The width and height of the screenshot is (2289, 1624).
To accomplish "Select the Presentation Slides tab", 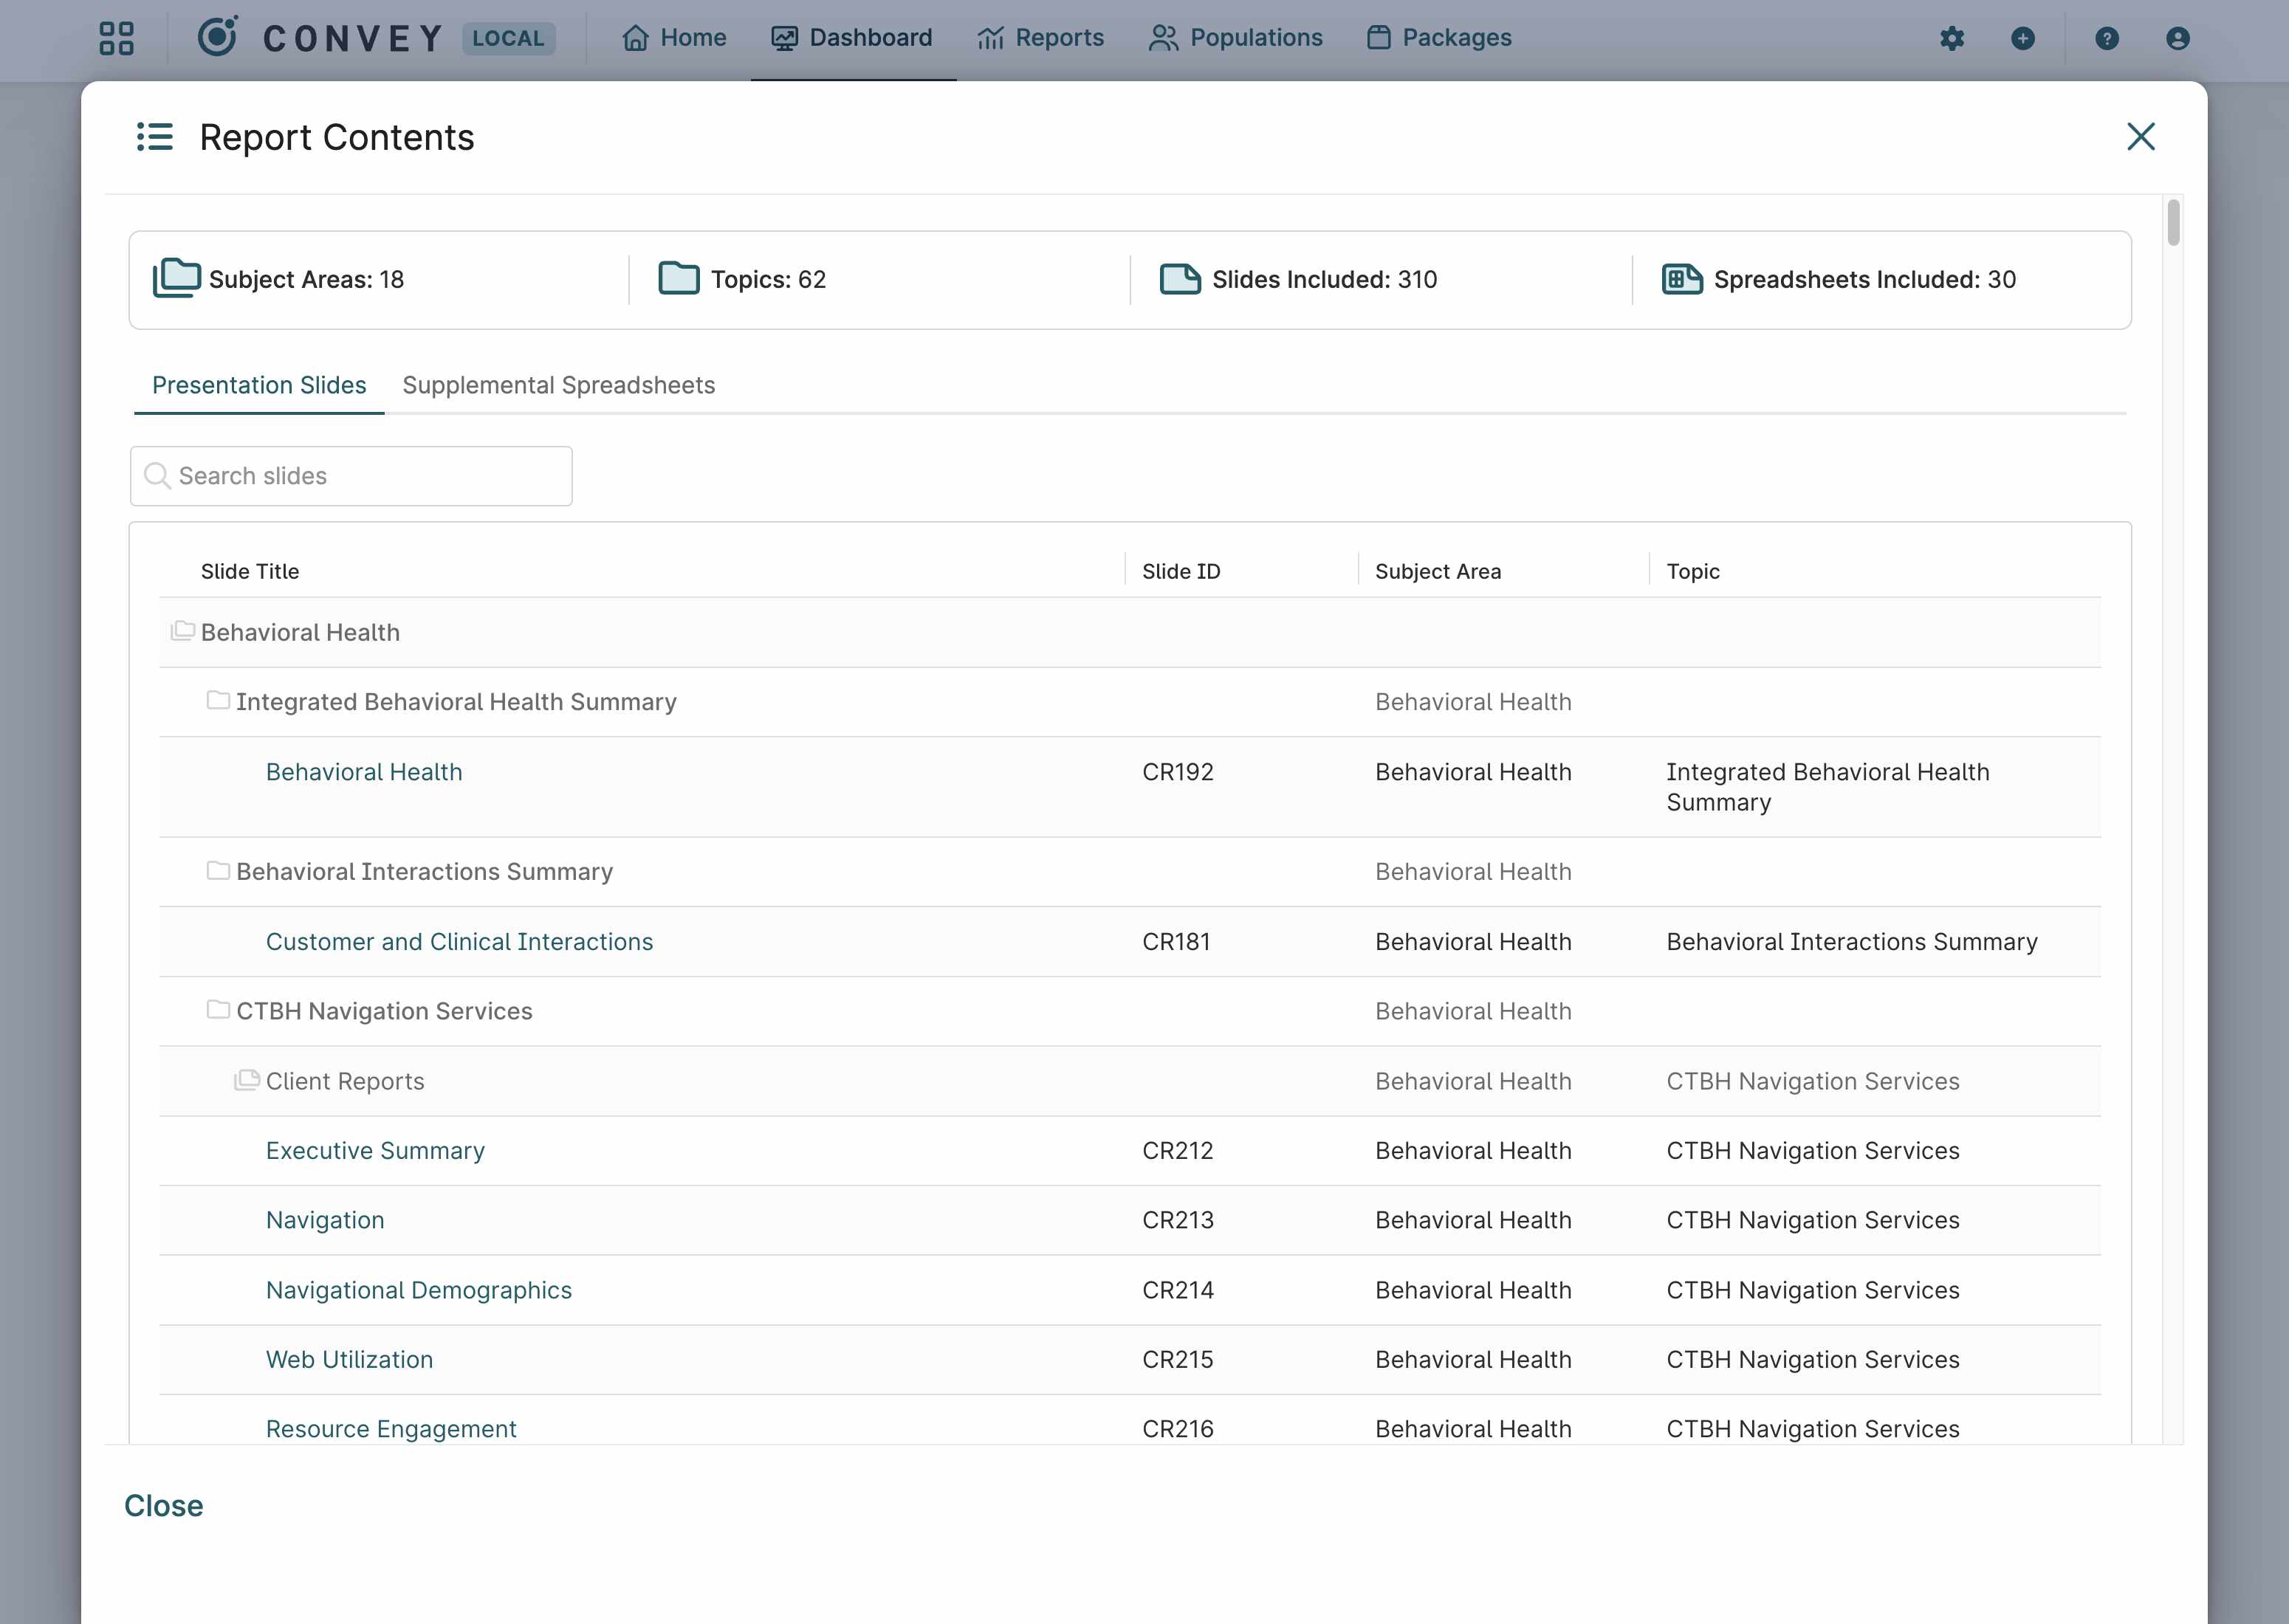I will [x=259, y=385].
